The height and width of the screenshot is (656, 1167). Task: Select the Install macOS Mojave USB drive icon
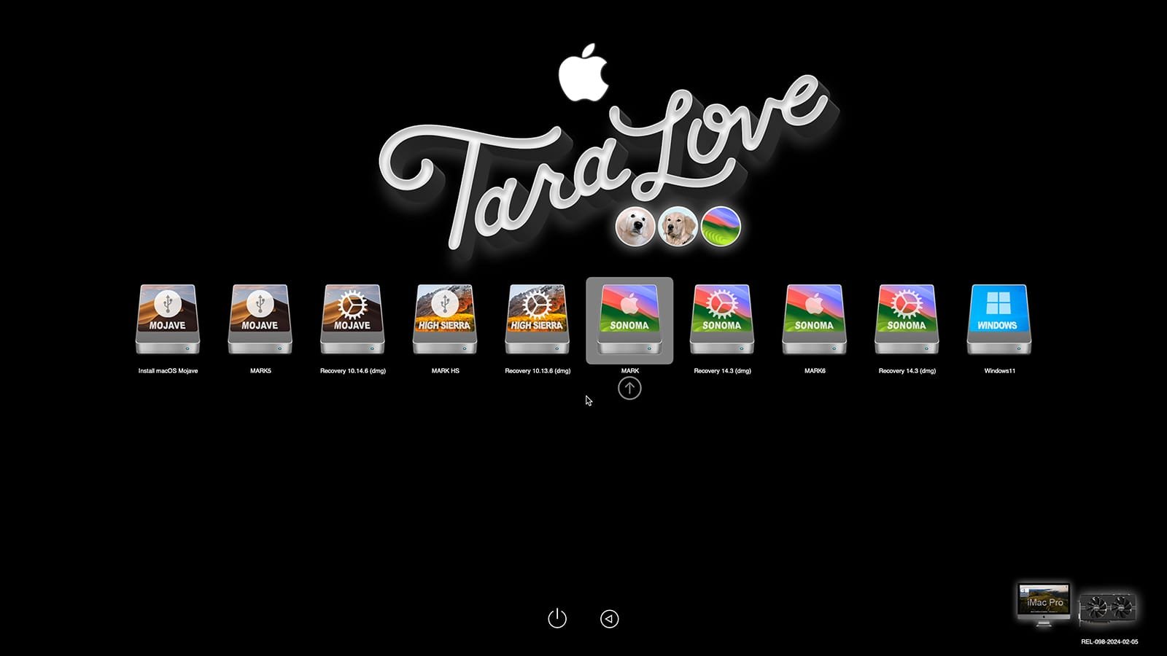coord(168,319)
